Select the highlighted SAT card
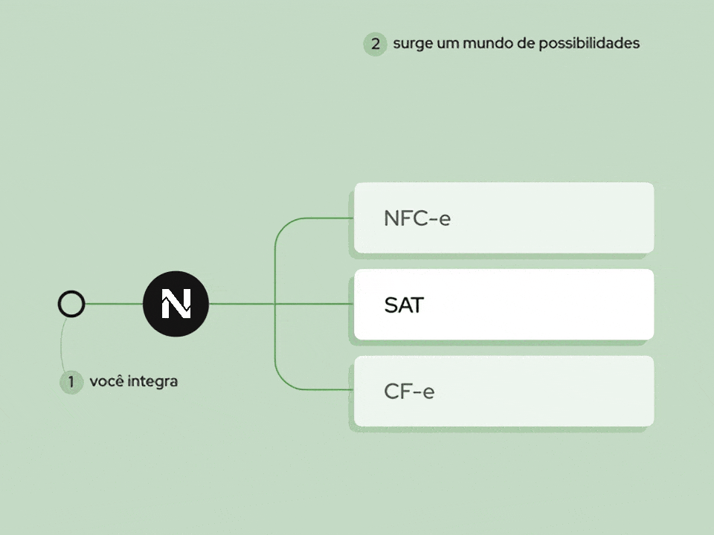Viewport: 714px width, 535px height. (x=504, y=305)
